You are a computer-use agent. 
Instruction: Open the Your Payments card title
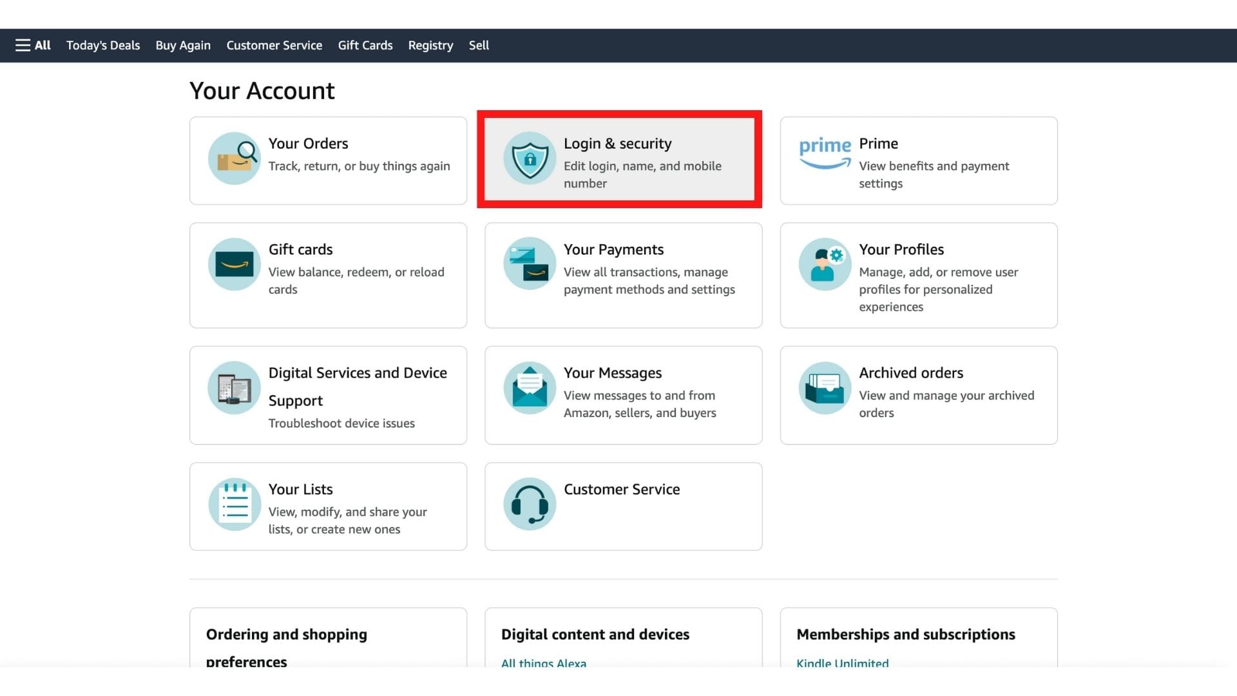(613, 249)
